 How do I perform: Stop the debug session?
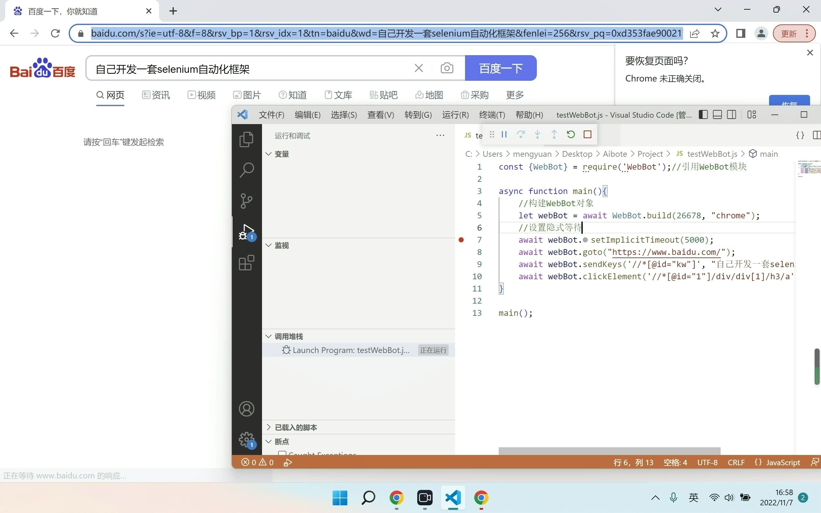click(588, 134)
